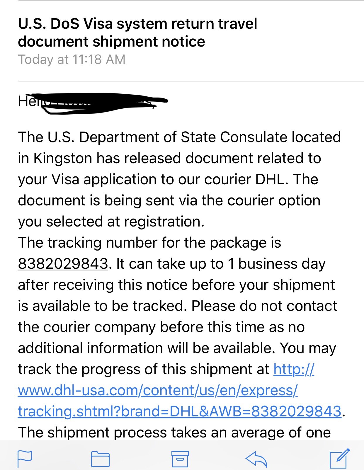The width and height of the screenshot is (364, 470).
Task: Open the www.dhl-usa.com/content/us/en/express link
Action: coord(158,390)
